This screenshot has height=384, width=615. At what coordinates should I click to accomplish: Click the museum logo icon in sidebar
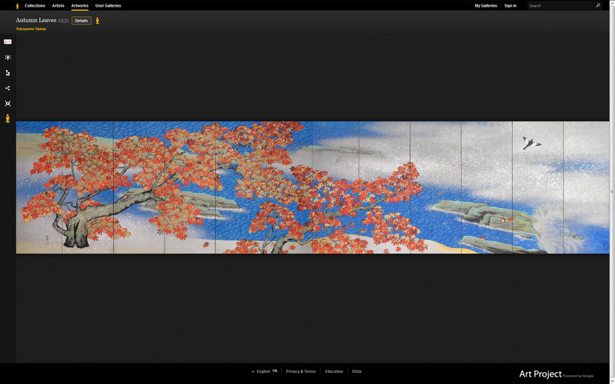[x=7, y=42]
